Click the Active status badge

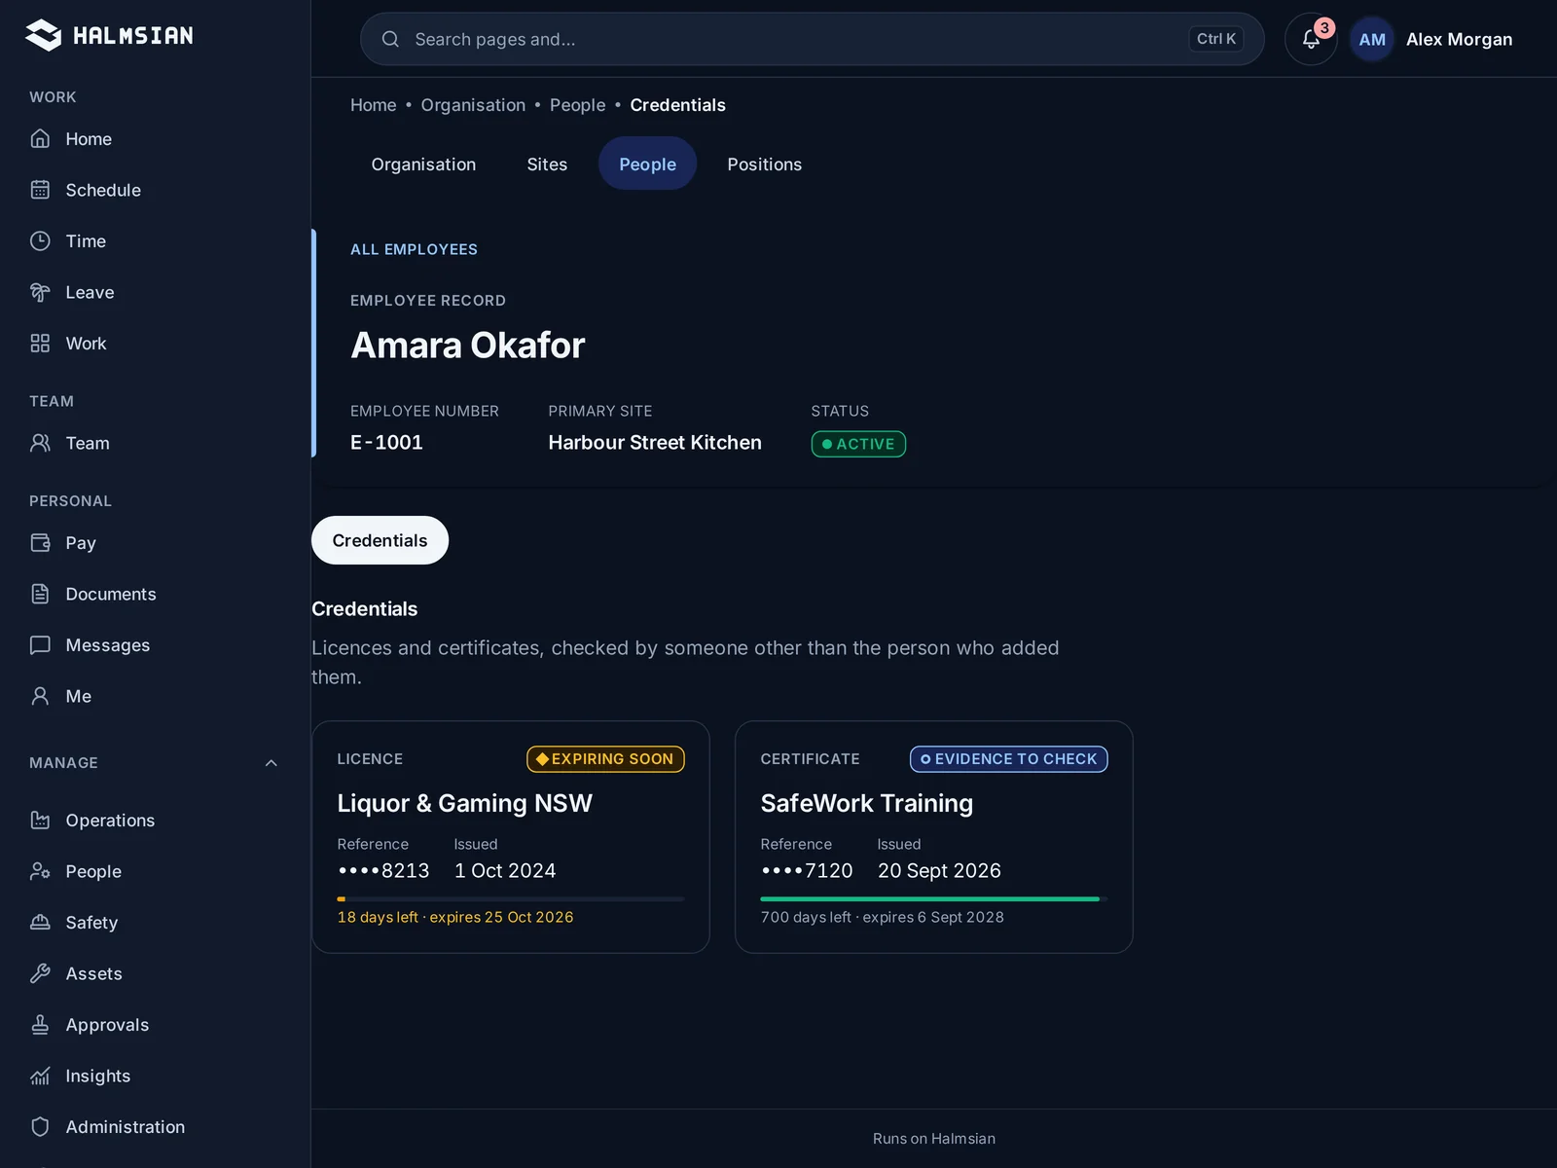[858, 444]
